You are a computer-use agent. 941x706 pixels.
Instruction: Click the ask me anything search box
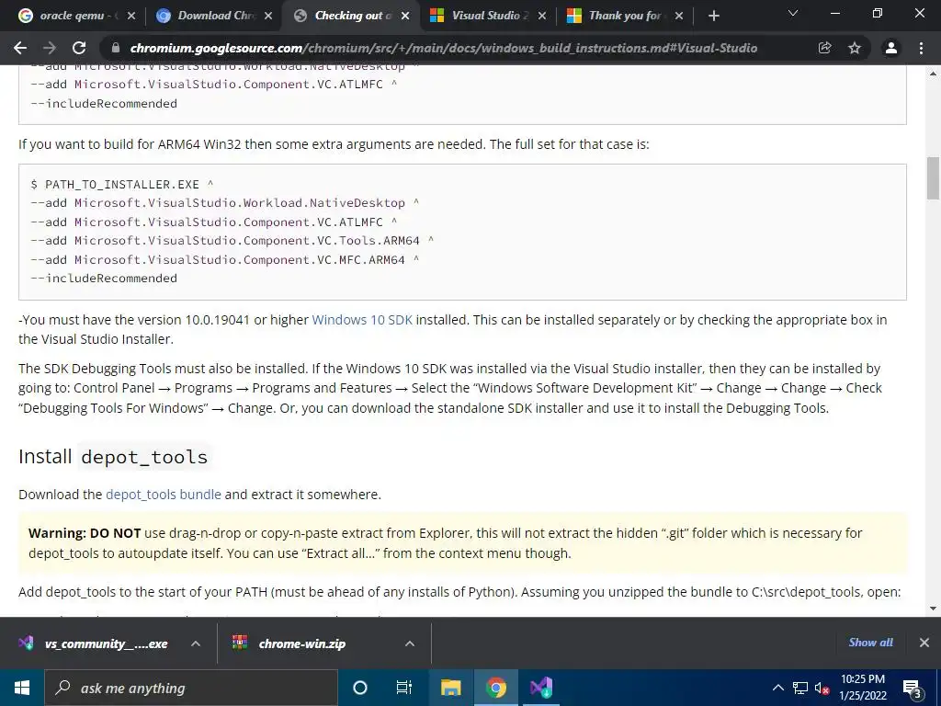pyautogui.click(x=191, y=688)
